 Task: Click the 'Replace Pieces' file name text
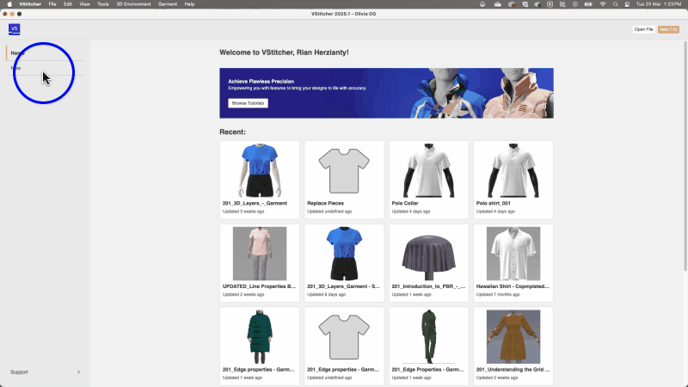coord(326,203)
